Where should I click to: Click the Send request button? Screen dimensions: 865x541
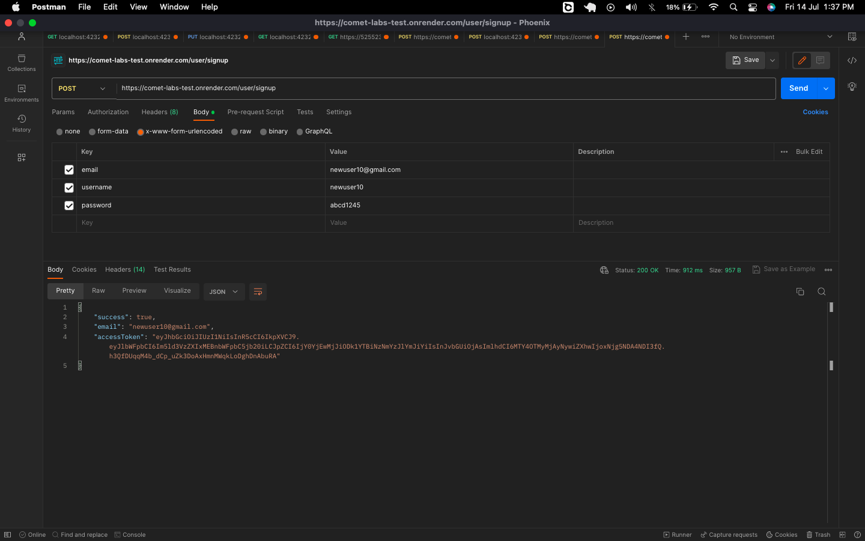point(799,88)
